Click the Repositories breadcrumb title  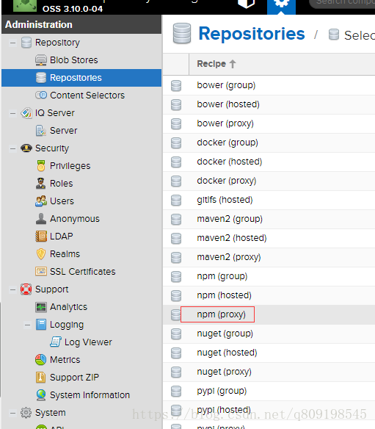[252, 34]
